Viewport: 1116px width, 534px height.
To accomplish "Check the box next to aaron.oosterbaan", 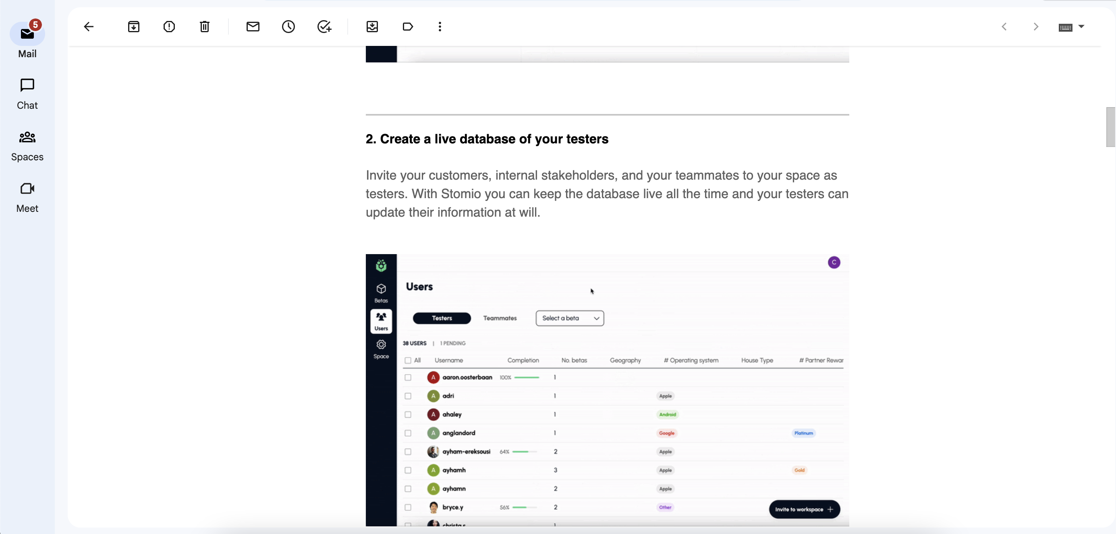I will pos(408,378).
